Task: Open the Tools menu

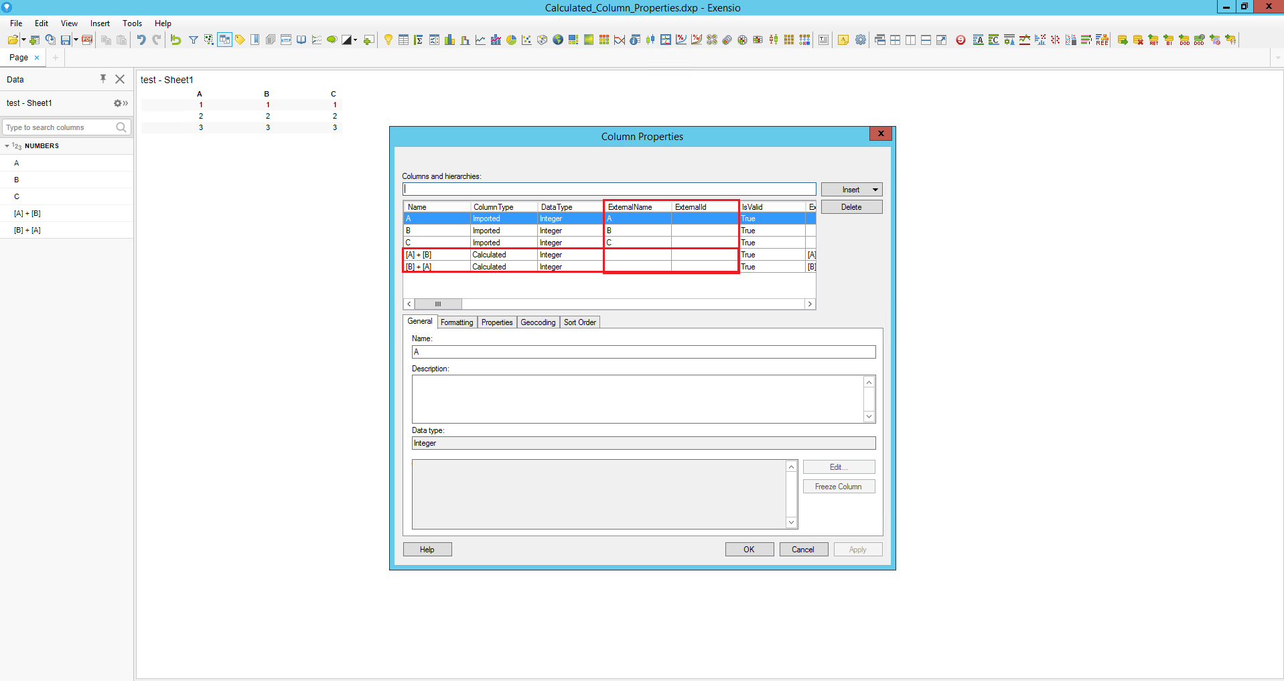Action: click(132, 23)
